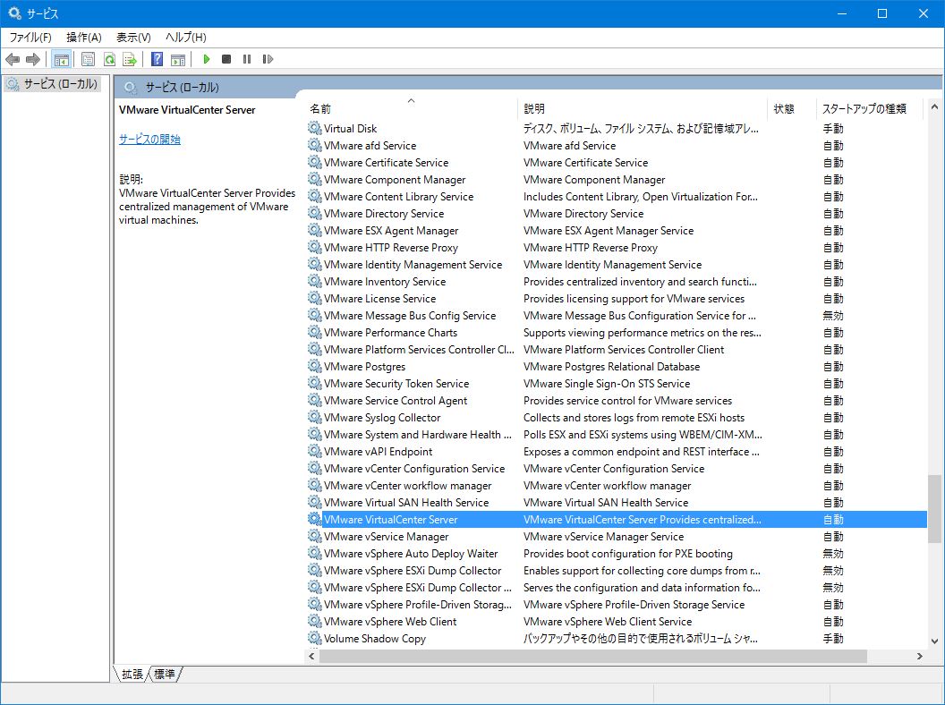
Task: Open the 操作(A) menu
Action: click(x=84, y=38)
